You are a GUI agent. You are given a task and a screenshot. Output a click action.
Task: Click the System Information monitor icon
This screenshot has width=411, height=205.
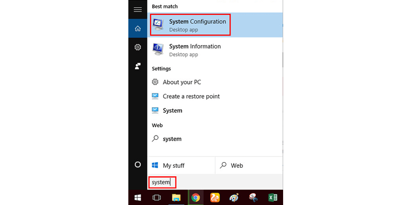coord(158,50)
